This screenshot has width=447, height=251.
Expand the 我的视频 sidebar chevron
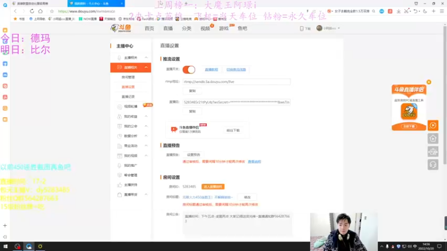[x=146, y=156]
